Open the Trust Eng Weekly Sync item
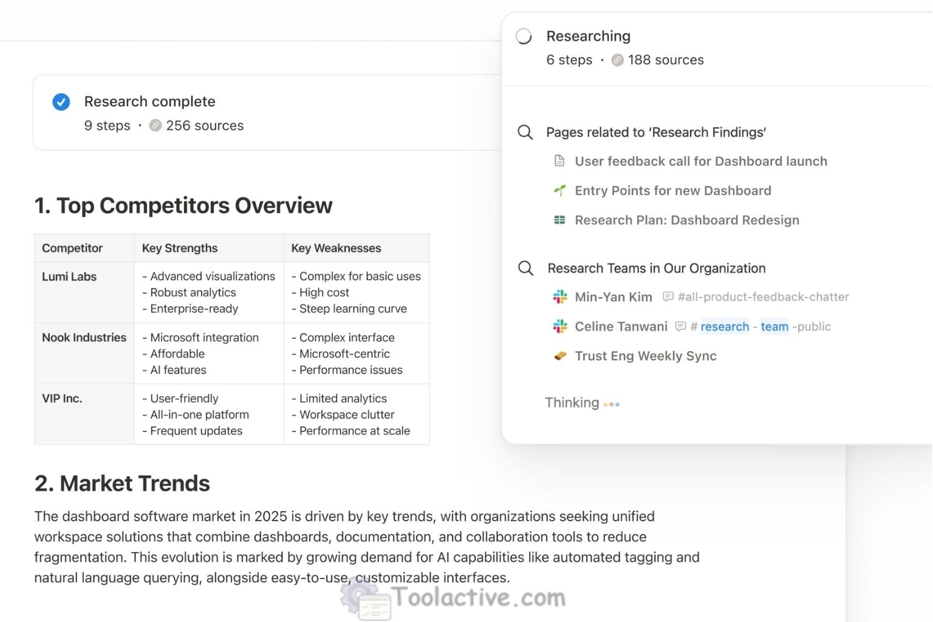This screenshot has width=933, height=622. 645,356
